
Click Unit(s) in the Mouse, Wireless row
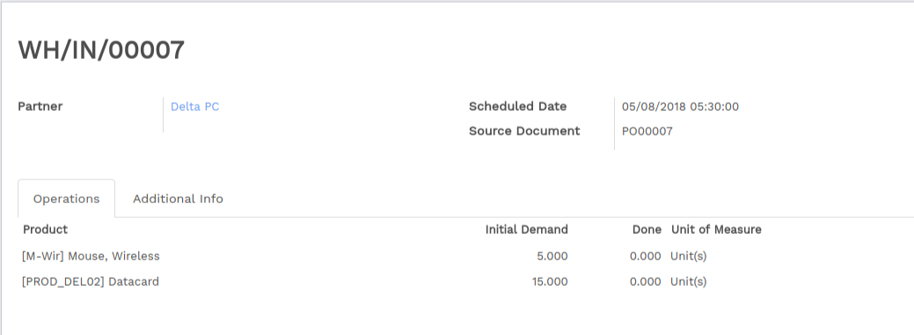689,256
